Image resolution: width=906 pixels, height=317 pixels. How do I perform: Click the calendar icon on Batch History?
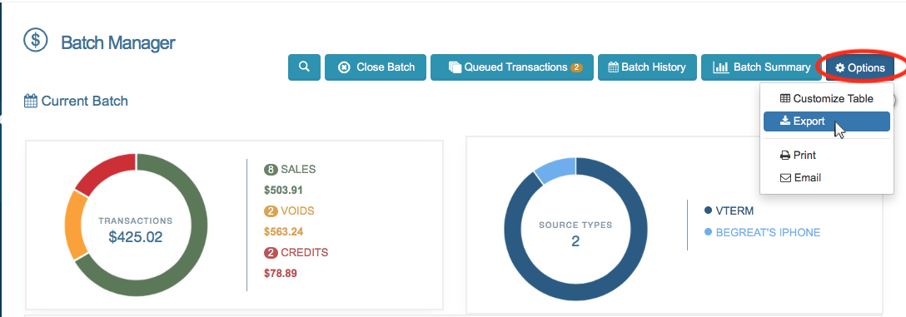click(x=614, y=67)
